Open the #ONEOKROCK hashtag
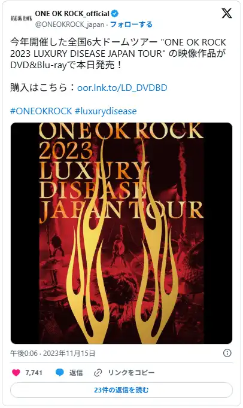243x408 pixels. coord(41,111)
